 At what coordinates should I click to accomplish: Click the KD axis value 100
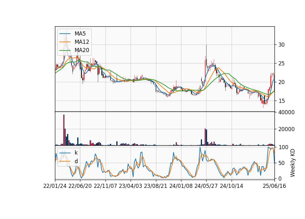283,147
